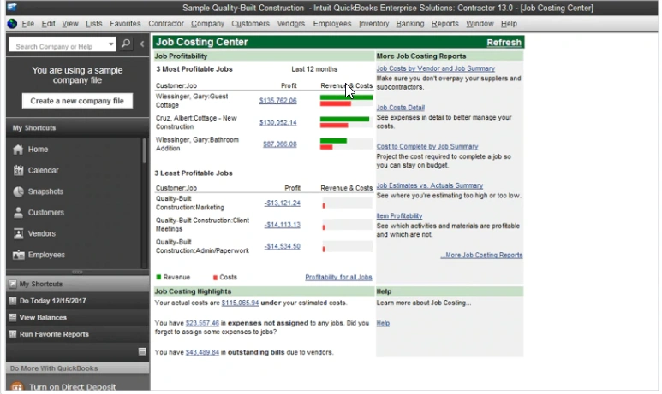Select View Balances section
The image size is (662, 394).
tap(77, 317)
